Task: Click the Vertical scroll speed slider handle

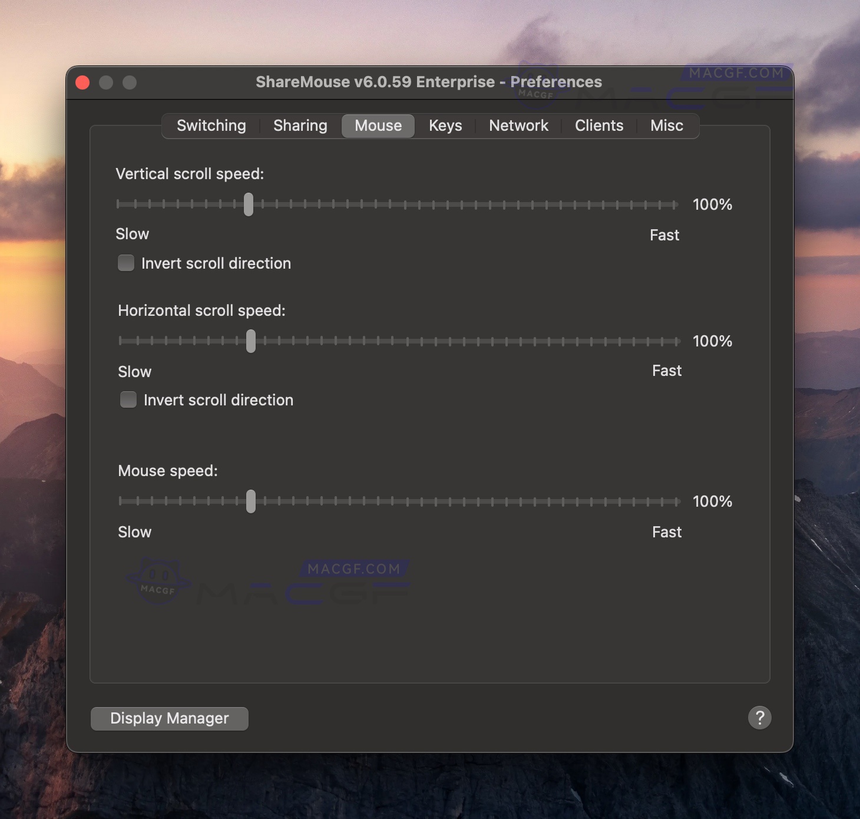Action: [248, 204]
